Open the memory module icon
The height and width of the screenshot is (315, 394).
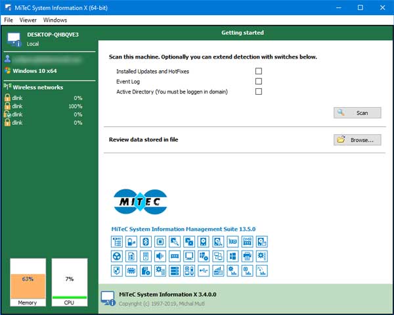coord(175,256)
